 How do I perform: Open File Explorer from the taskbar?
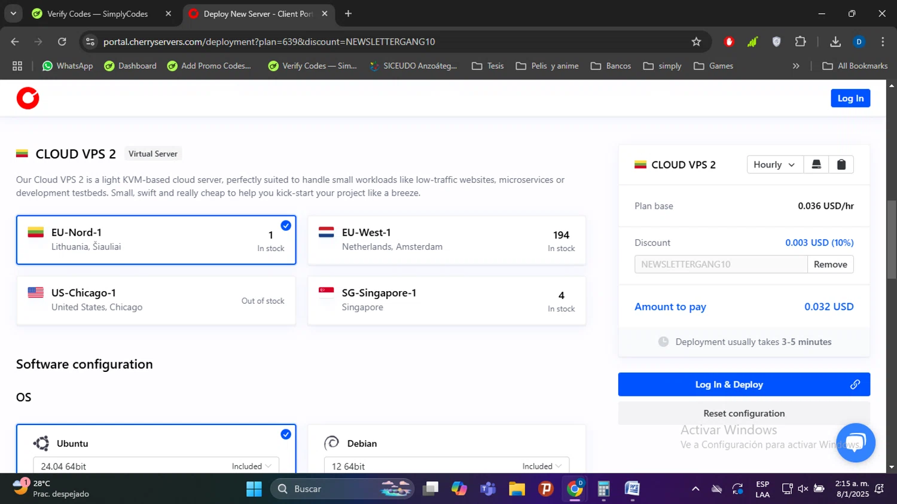[517, 489]
